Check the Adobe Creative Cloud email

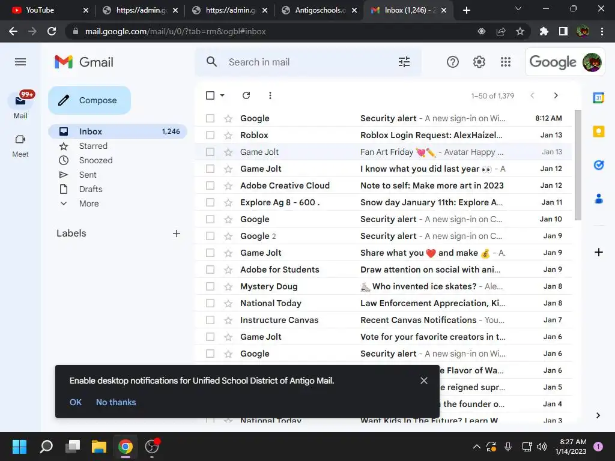click(x=210, y=186)
